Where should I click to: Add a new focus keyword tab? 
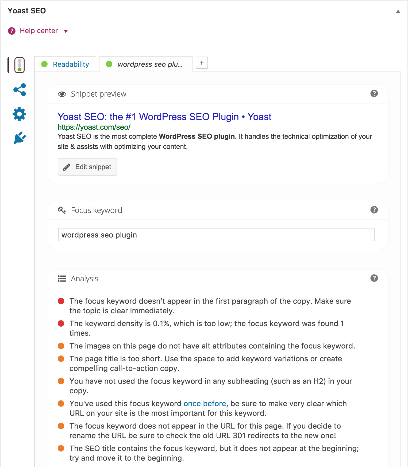tap(202, 63)
